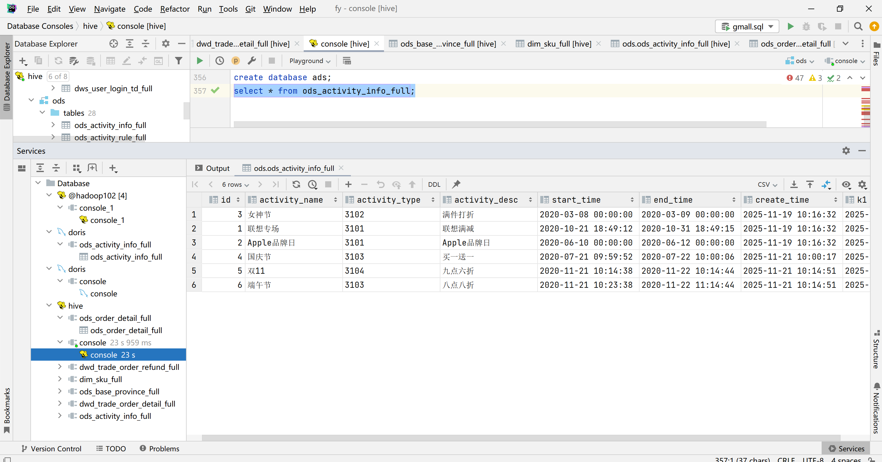Open the Refactor menu
The width and height of the screenshot is (882, 462).
coord(175,9)
